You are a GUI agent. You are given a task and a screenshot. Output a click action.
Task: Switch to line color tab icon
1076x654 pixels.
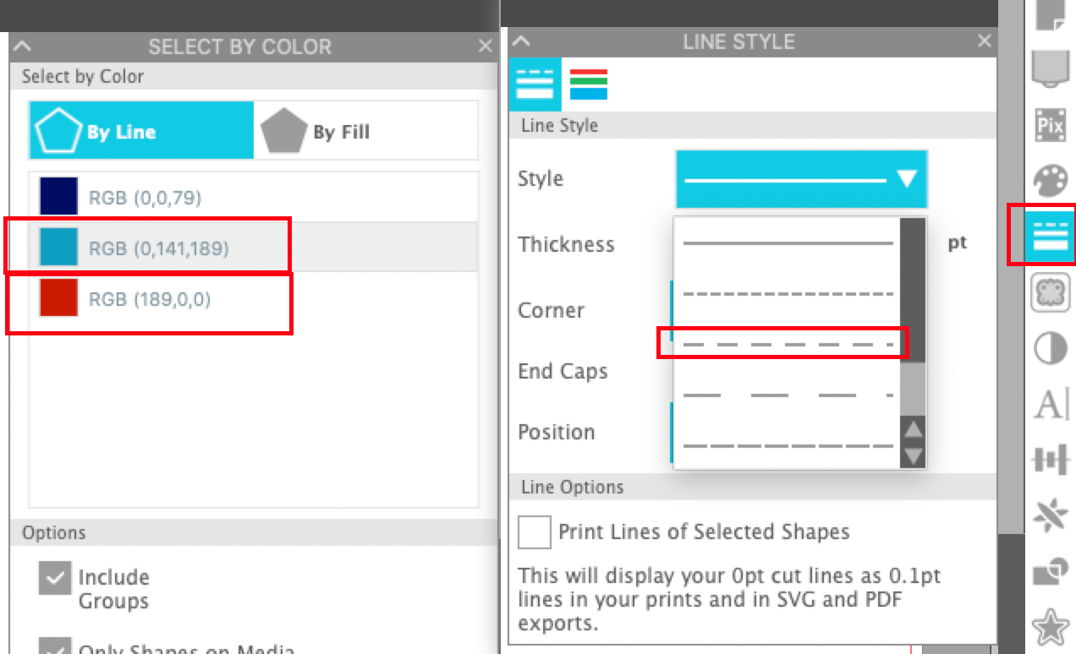click(x=588, y=84)
